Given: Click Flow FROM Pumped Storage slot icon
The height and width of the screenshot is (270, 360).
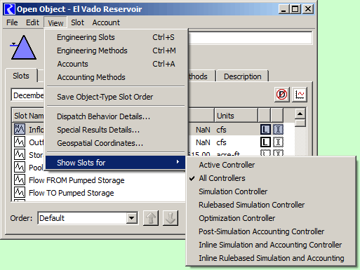Looking at the screenshot, I should pyautogui.click(x=20, y=180).
